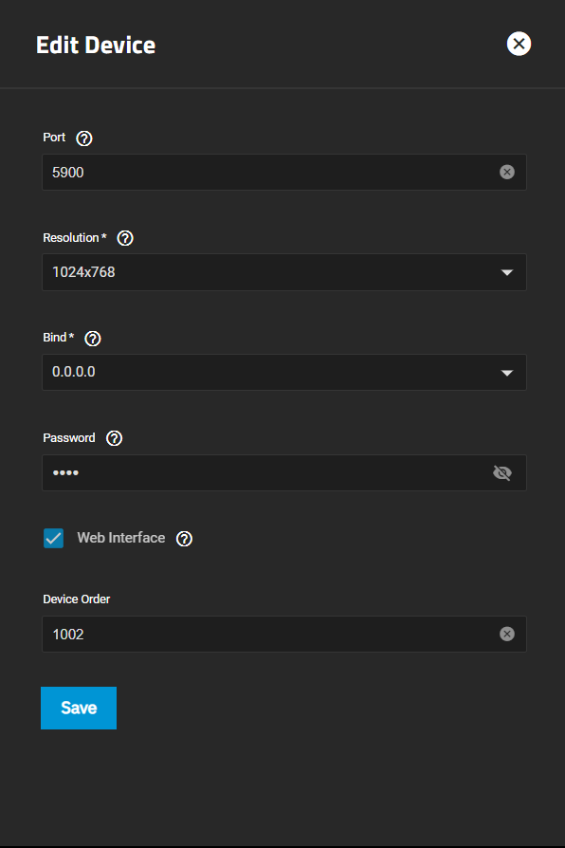Screen dimensions: 565x848
Task: Save the device settings
Action: coord(79,708)
